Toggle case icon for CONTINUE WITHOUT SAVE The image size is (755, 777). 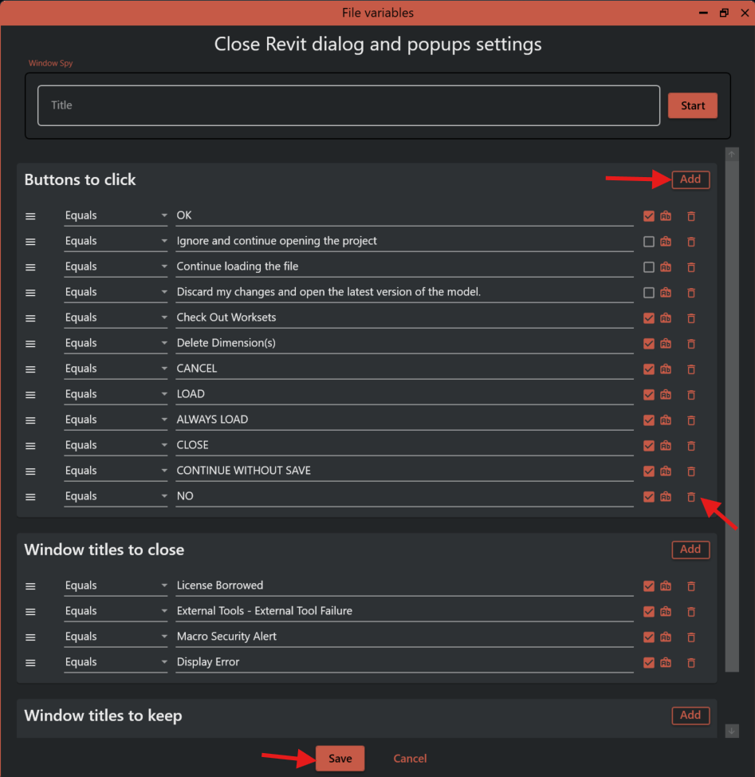pos(666,471)
